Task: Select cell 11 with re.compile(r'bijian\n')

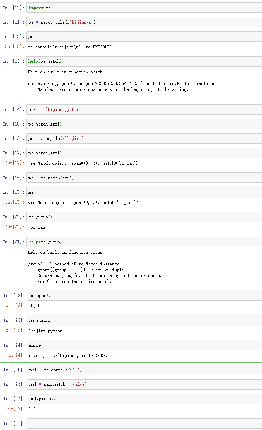Action: point(144,22)
